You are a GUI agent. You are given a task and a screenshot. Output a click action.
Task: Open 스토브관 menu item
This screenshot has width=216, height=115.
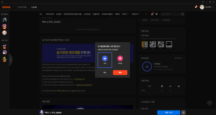tap(87, 14)
